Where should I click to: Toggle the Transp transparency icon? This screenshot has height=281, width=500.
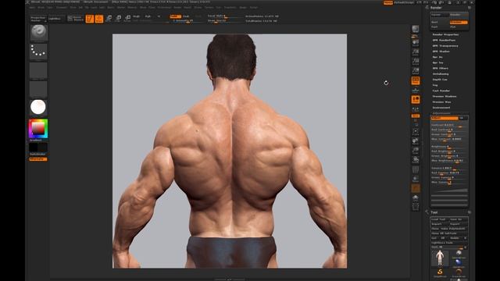416,179
